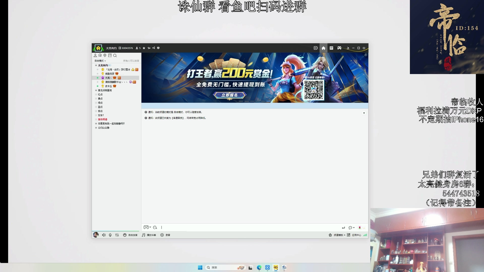Select user 咸鱼玩家
The width and height of the screenshot is (484, 272).
click(110, 74)
